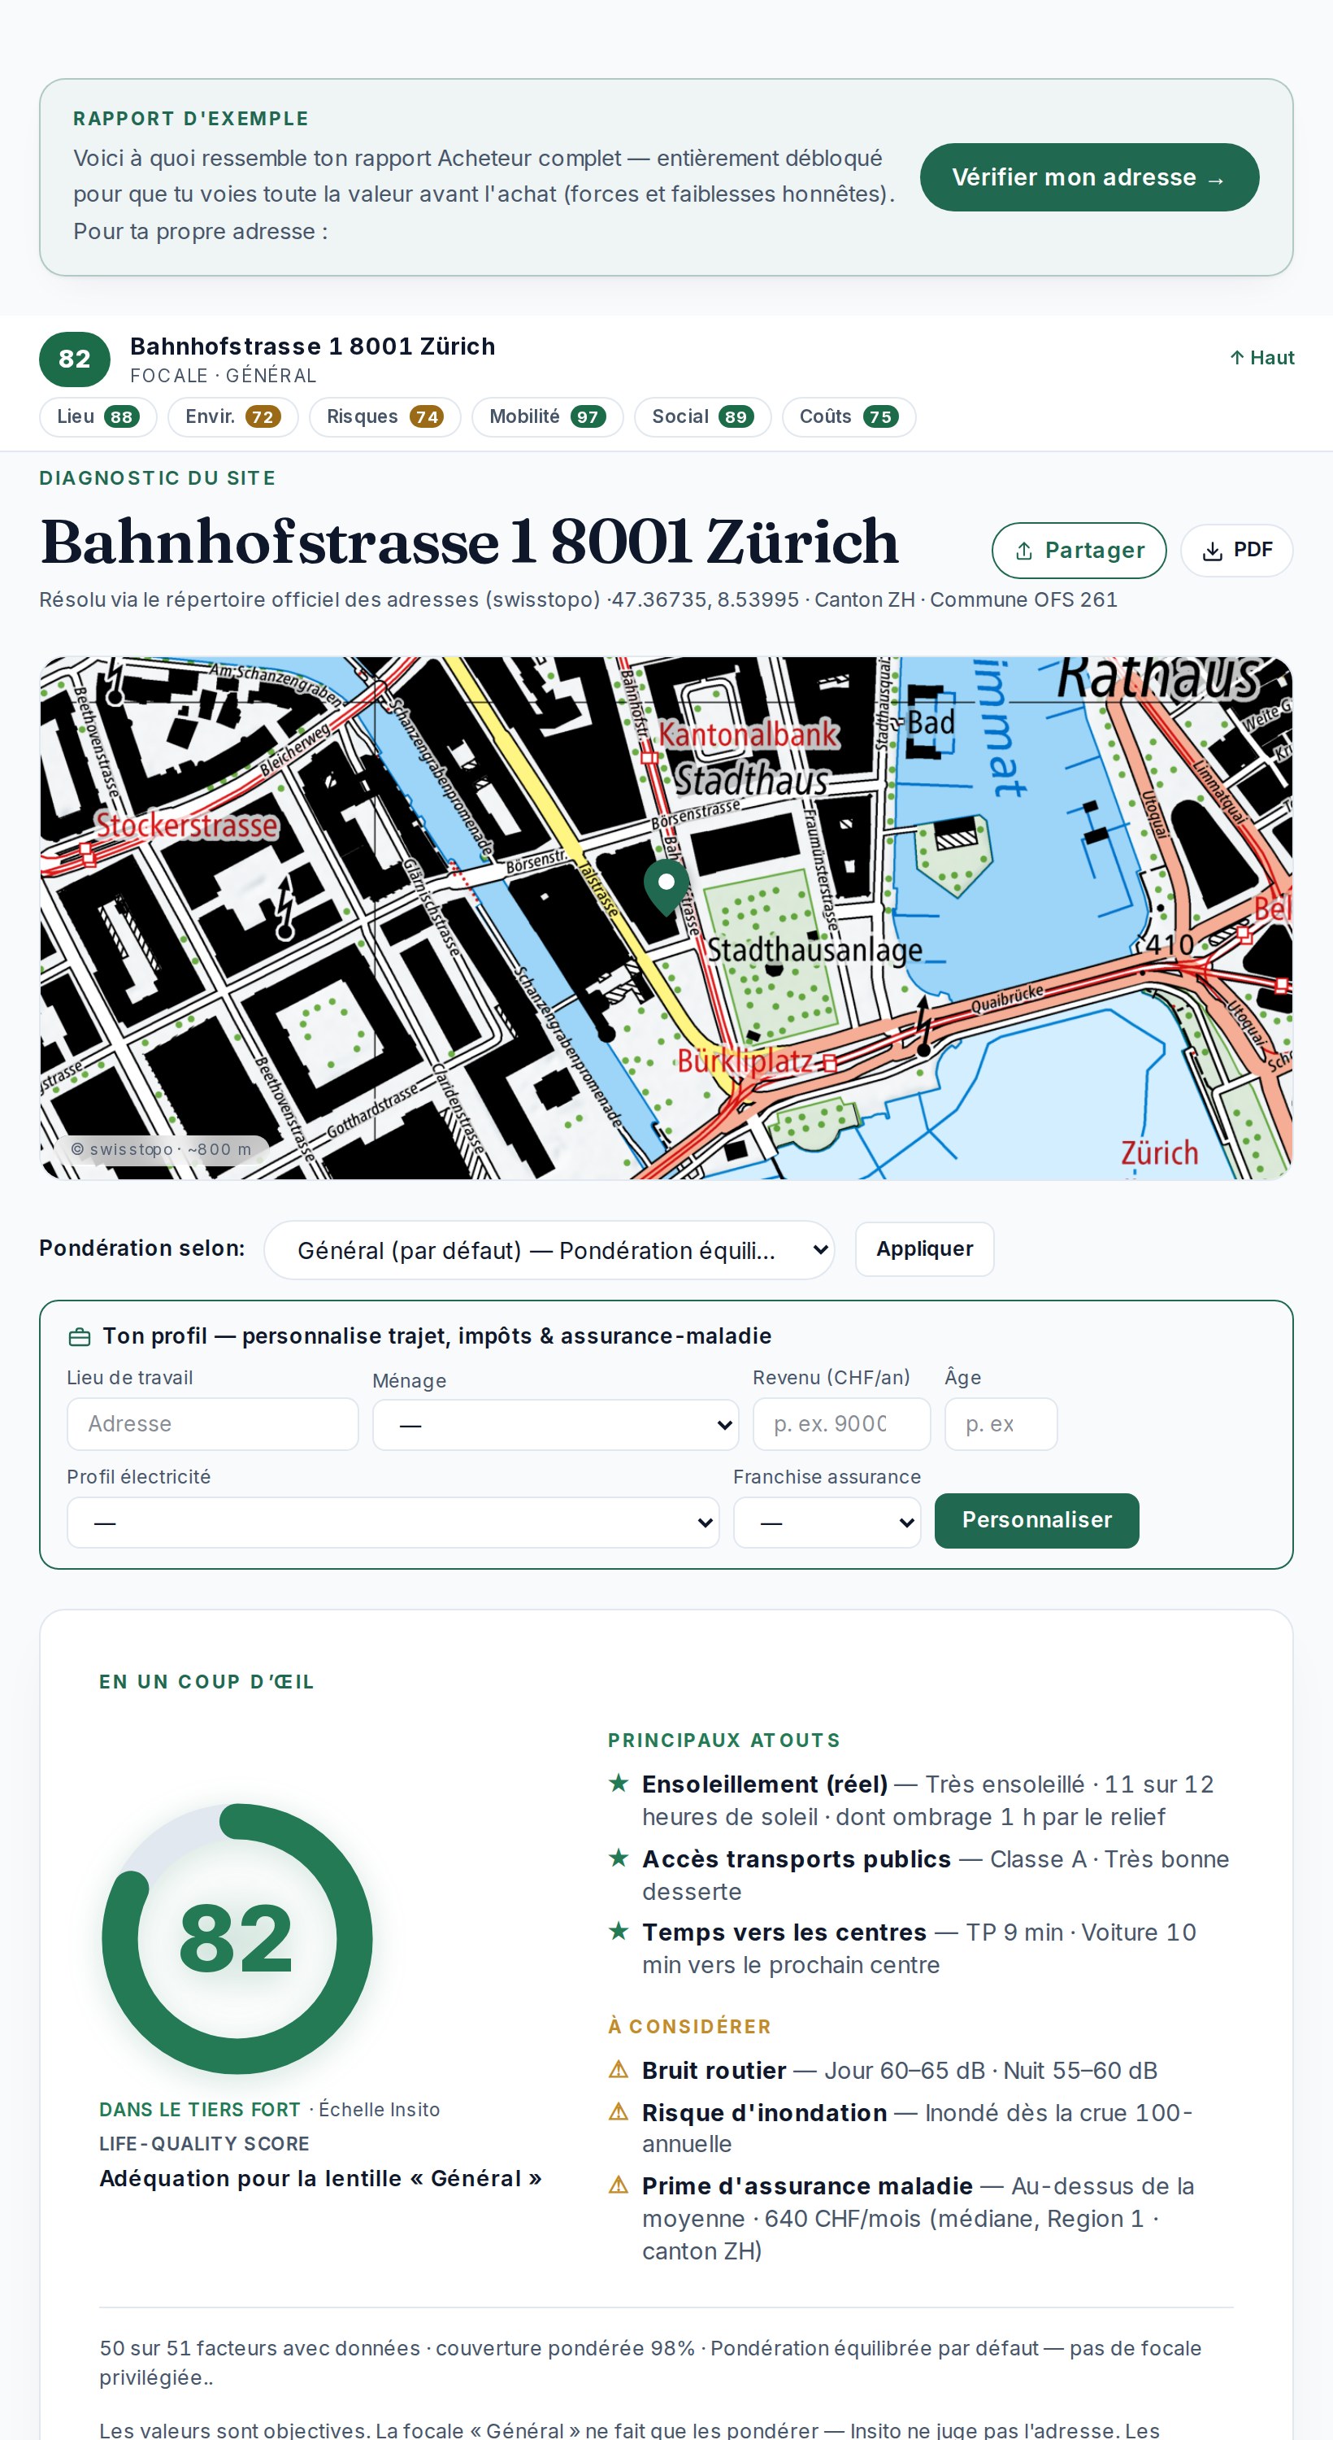The width and height of the screenshot is (1333, 2440).
Task: Click the Ensoleillement (réel) heading
Action: [x=765, y=1784]
